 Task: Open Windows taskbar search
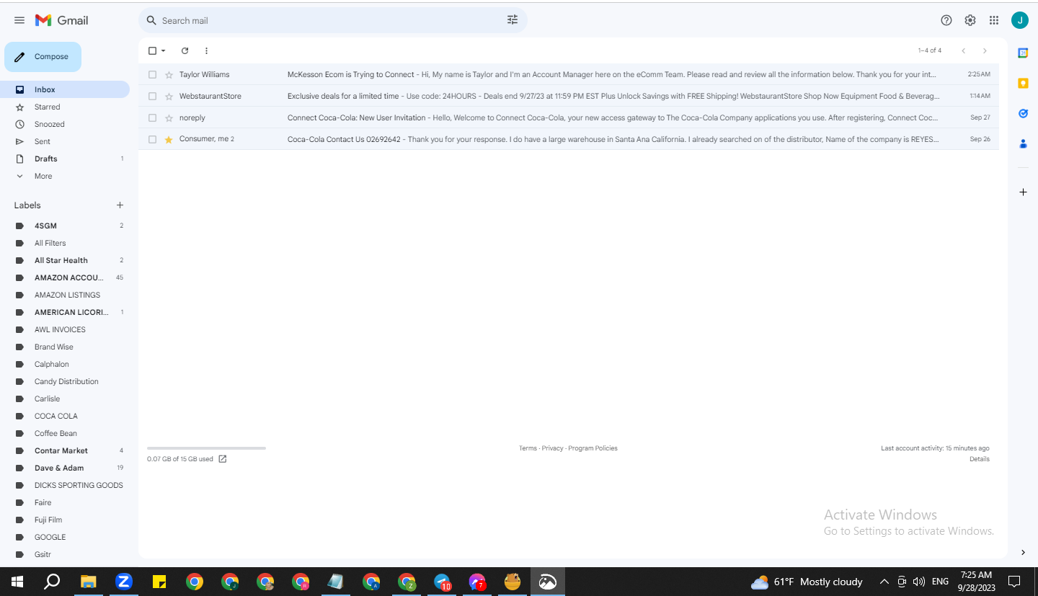pos(52,582)
